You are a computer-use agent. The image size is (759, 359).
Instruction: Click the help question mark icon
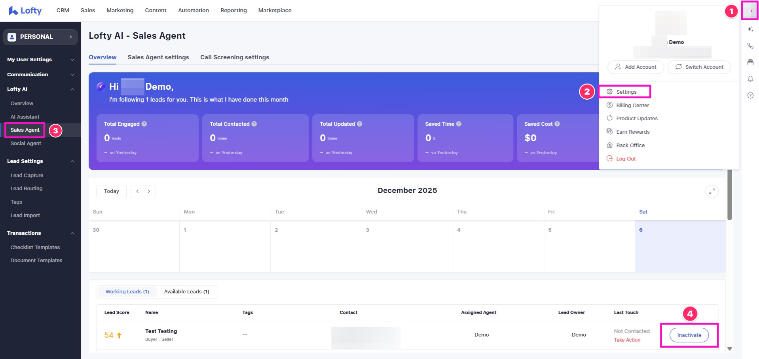pyautogui.click(x=750, y=96)
